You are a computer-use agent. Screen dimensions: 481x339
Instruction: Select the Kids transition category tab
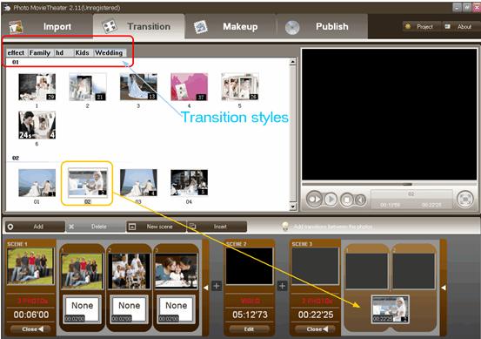click(x=83, y=53)
